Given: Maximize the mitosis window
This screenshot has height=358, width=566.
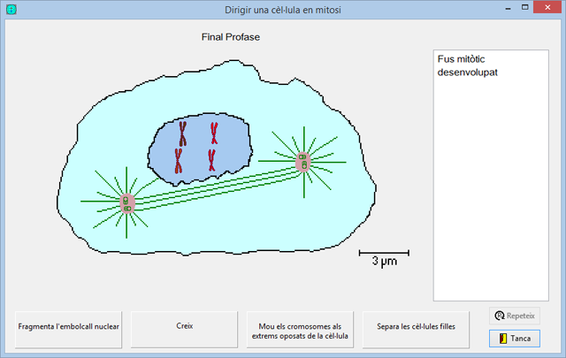Looking at the screenshot, I should click(525, 8).
